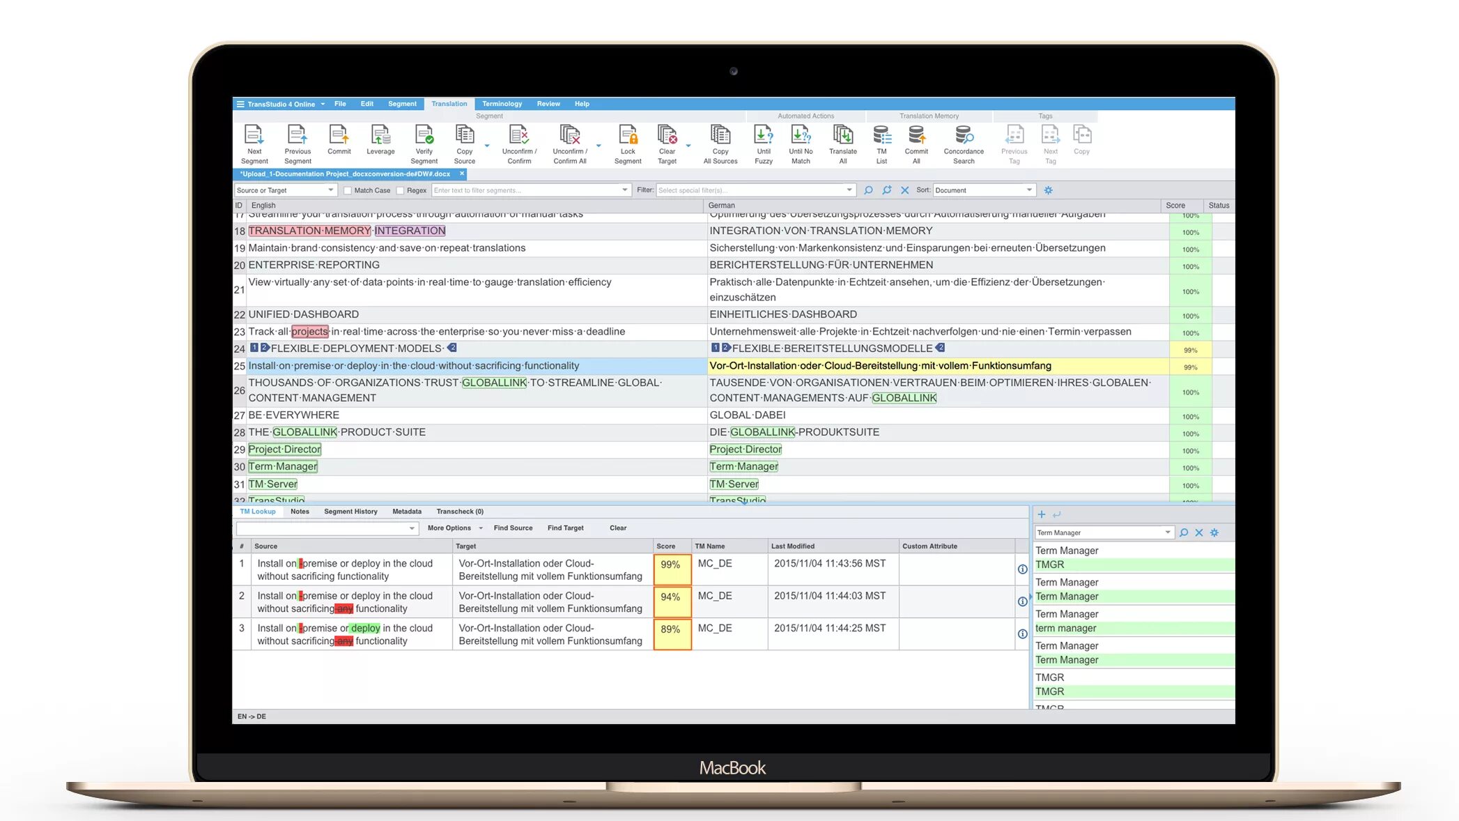Click info icon for 99% TM match
The height and width of the screenshot is (821, 1459).
tap(1022, 569)
